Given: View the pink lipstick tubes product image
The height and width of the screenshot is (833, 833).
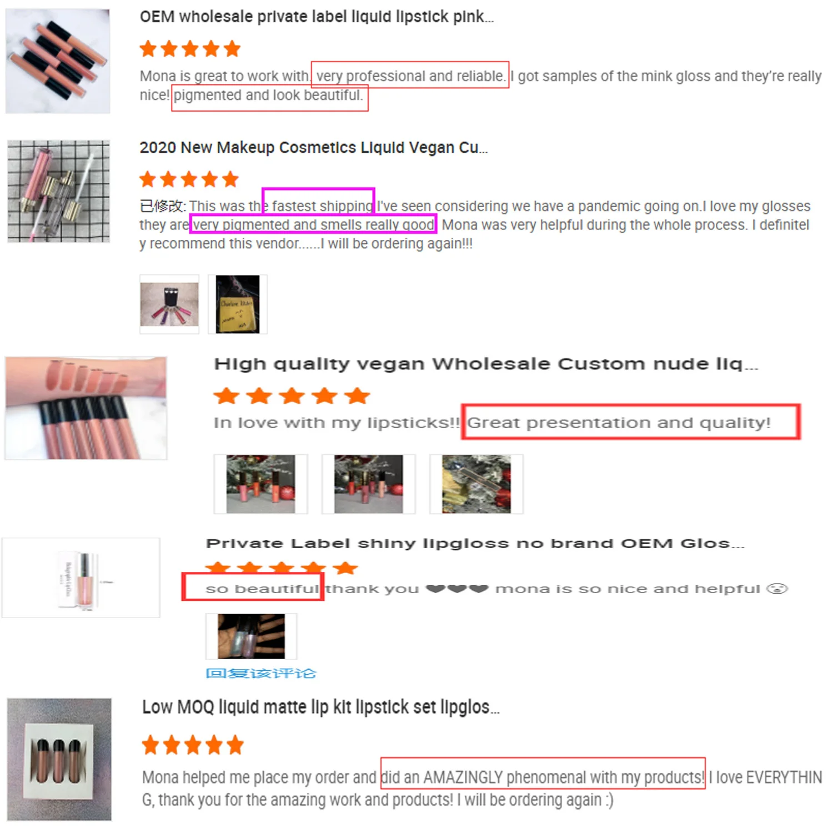Looking at the screenshot, I should 58,61.
